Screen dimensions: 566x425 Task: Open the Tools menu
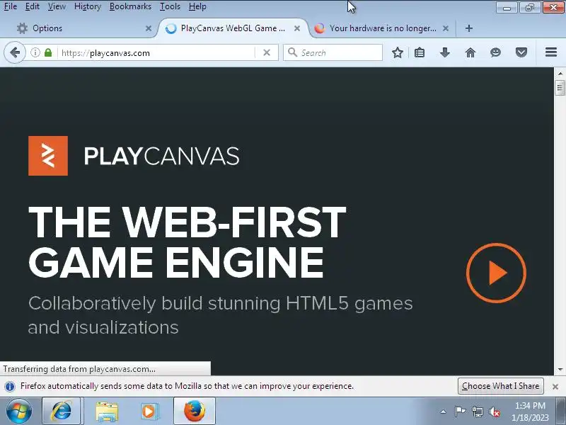click(170, 6)
